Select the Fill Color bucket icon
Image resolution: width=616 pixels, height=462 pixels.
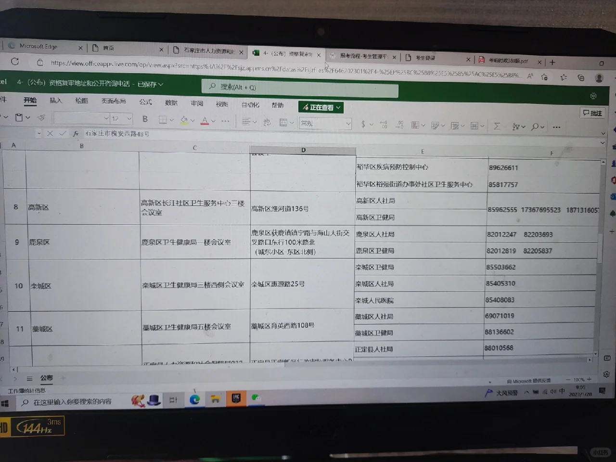[x=185, y=119]
